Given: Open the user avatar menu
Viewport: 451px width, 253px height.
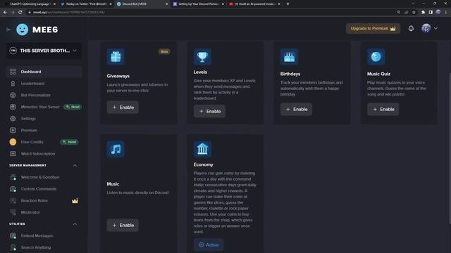Looking at the screenshot, I should click(x=426, y=28).
